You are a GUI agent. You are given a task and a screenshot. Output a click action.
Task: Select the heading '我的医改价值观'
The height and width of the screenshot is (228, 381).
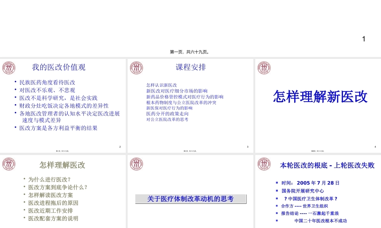59,67
